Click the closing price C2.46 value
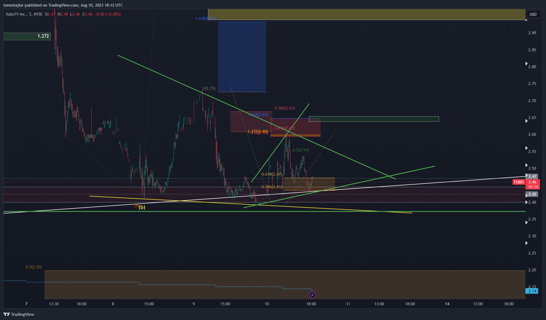 click(87, 14)
